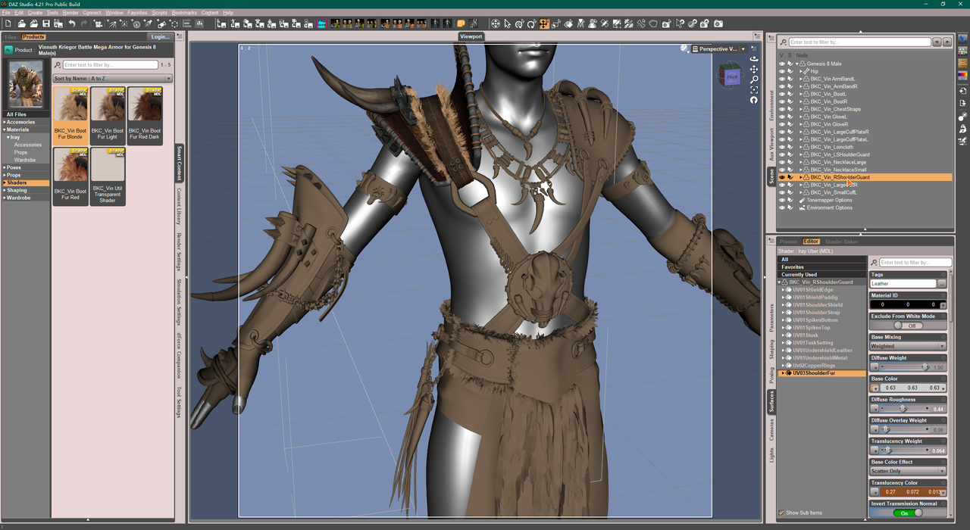Toggle visibility of BKC_Vin_Loincloth
Image resolution: width=970 pixels, height=530 pixels.
click(782, 147)
